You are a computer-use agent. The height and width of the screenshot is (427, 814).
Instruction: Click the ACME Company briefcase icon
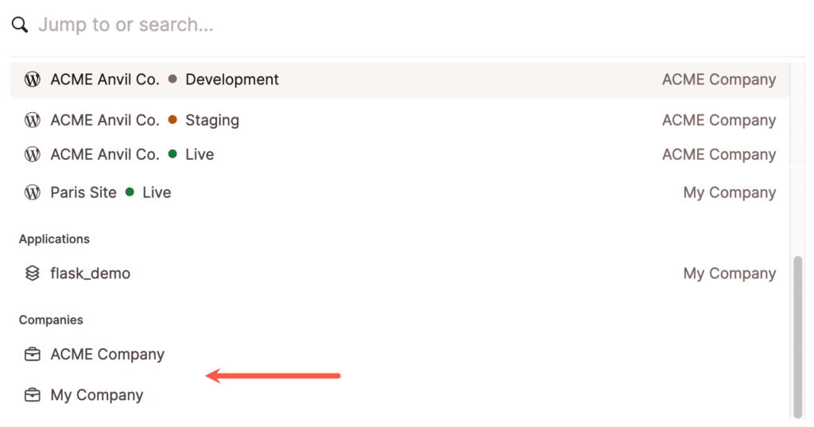pos(33,355)
